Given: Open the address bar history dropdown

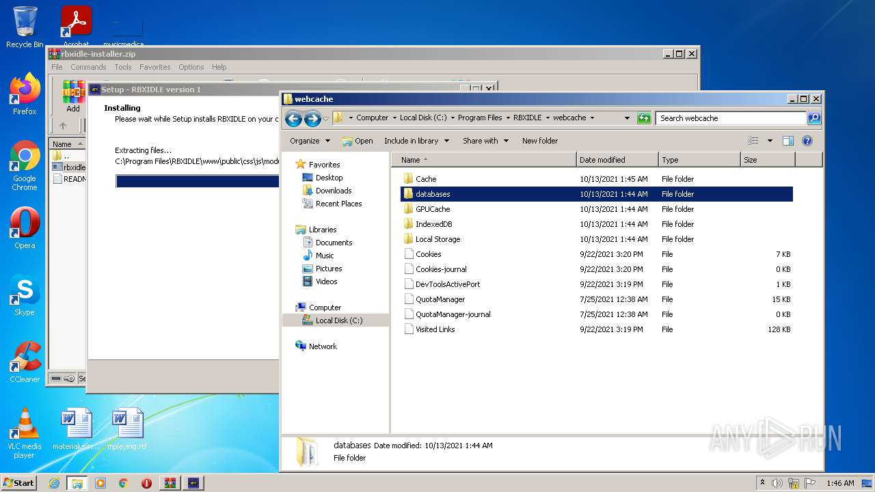Looking at the screenshot, I should (627, 118).
